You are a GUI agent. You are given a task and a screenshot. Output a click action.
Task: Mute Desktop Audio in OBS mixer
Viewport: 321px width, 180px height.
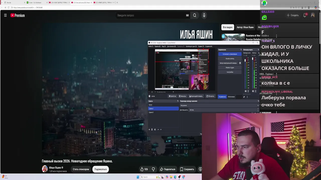[246, 91]
